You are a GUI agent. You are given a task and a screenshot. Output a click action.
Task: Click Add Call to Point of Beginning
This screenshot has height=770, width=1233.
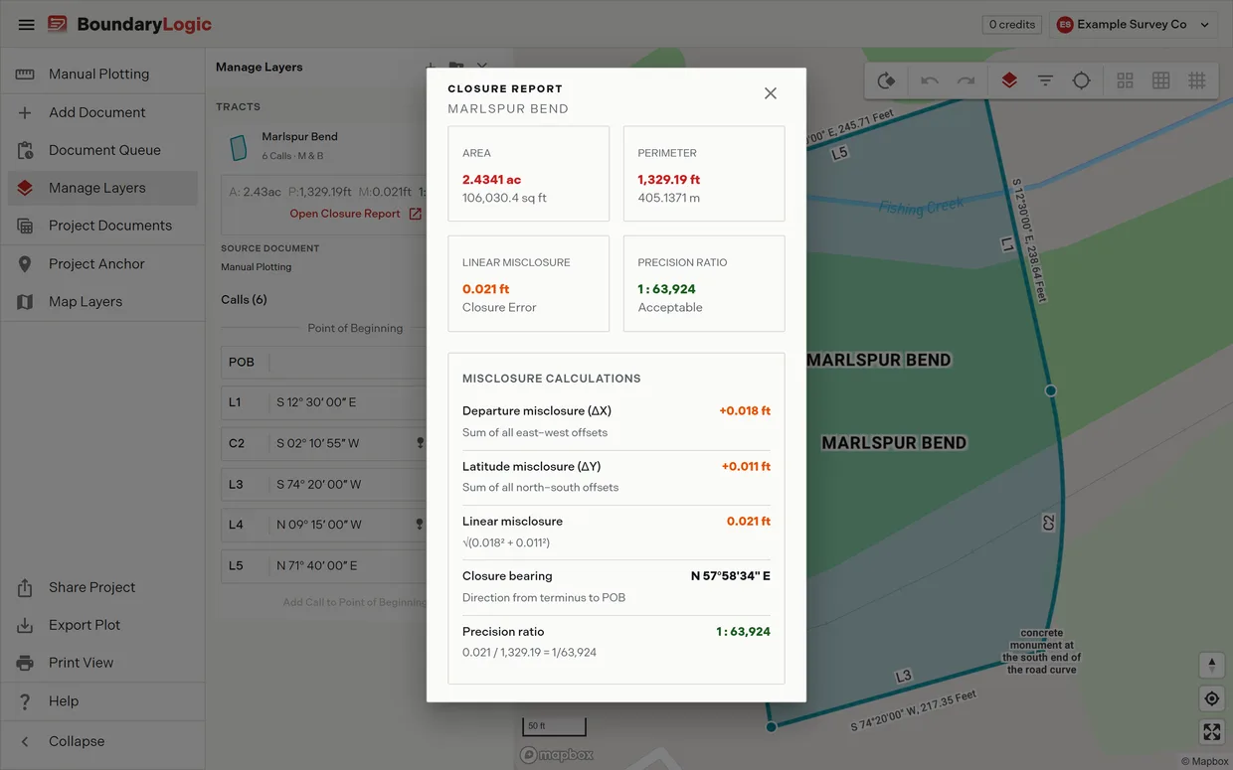pos(354,602)
